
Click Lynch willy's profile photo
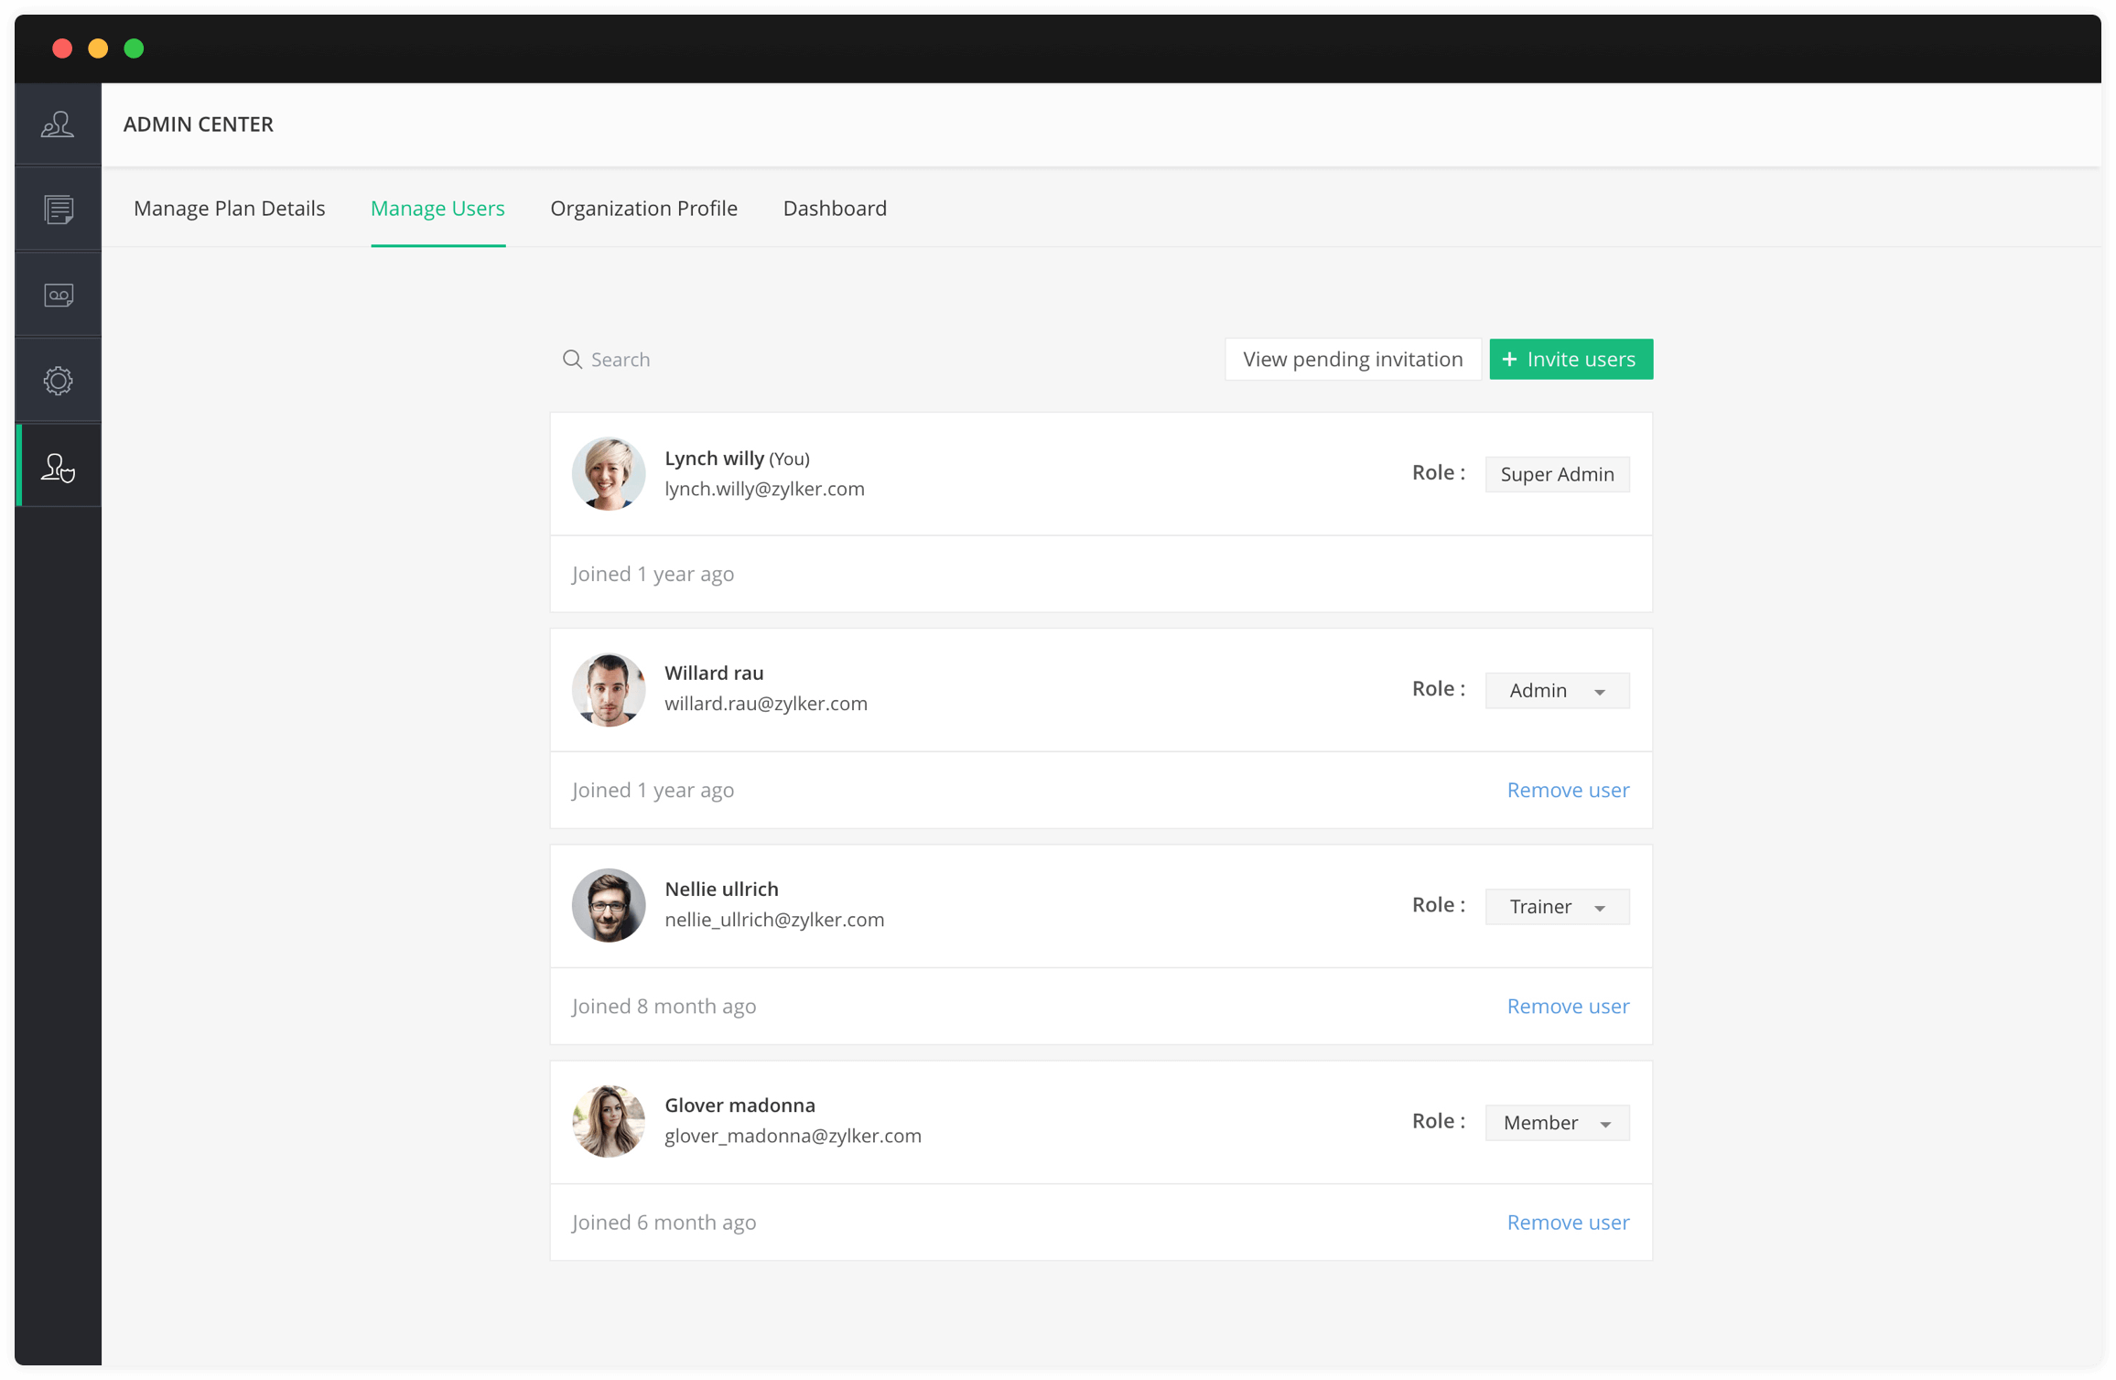tap(609, 474)
